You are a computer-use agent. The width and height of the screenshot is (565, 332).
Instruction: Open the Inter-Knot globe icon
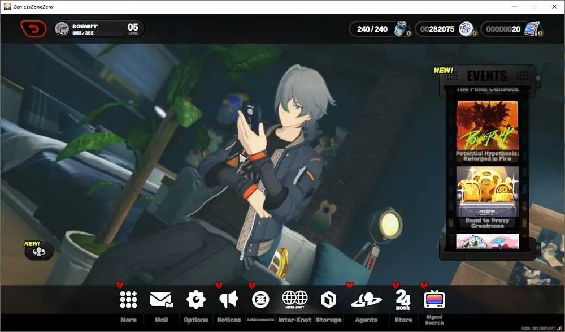click(295, 299)
